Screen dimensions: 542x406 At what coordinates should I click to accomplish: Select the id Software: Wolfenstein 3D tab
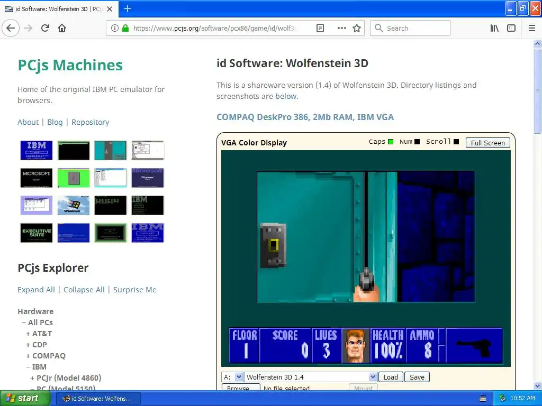59,9
